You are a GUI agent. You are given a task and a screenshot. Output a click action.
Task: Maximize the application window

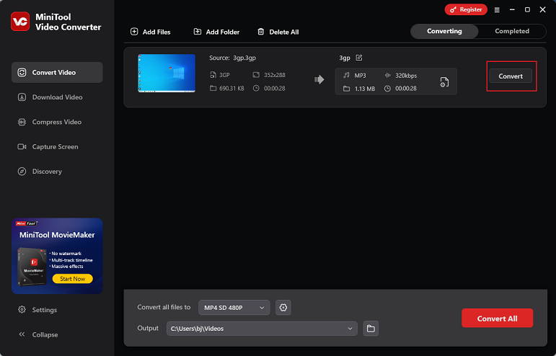tap(527, 9)
